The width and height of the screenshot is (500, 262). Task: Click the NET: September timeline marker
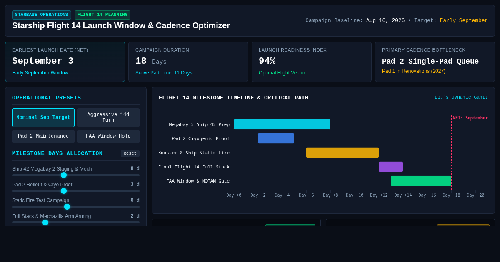pyautogui.click(x=470, y=118)
